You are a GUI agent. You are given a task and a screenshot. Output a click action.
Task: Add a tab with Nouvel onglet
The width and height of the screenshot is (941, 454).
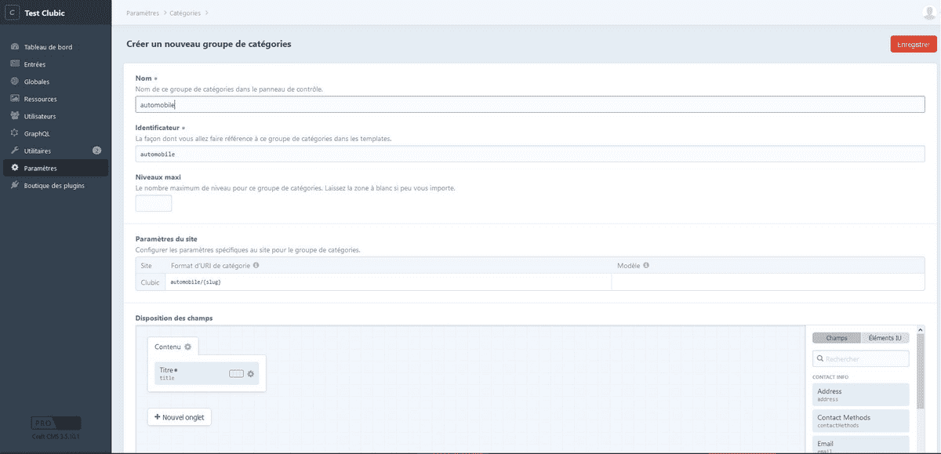pyautogui.click(x=180, y=417)
